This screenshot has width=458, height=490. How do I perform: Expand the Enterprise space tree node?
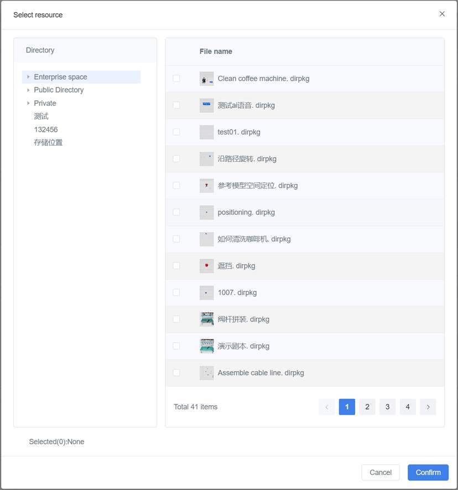coord(28,77)
